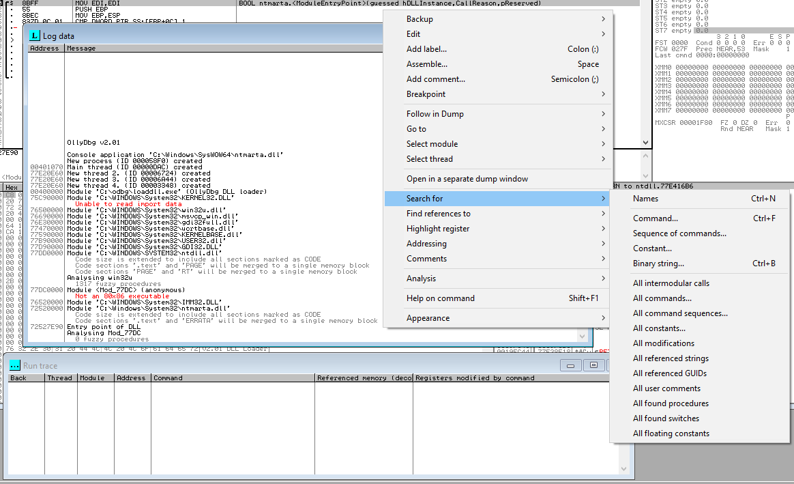Viewport: 794px width, 484px height.
Task: Expand Go to submenu
Action: 498,129
